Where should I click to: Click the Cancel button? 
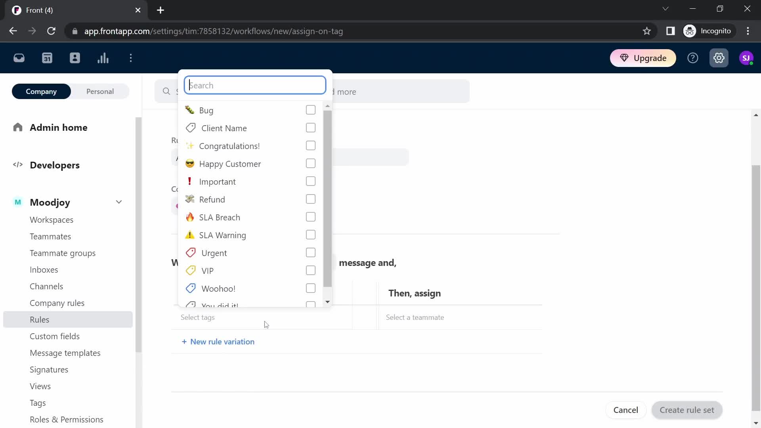coord(625,410)
